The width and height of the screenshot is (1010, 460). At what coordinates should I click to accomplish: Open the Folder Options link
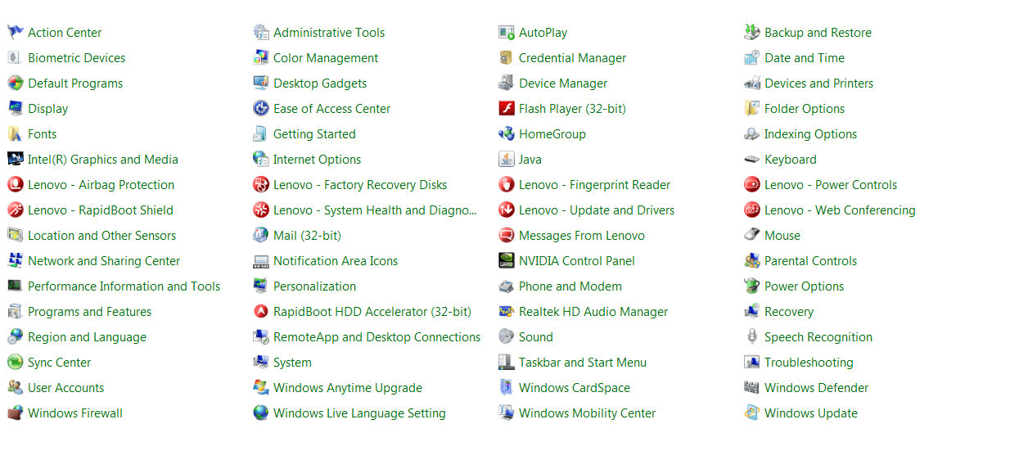(x=805, y=109)
